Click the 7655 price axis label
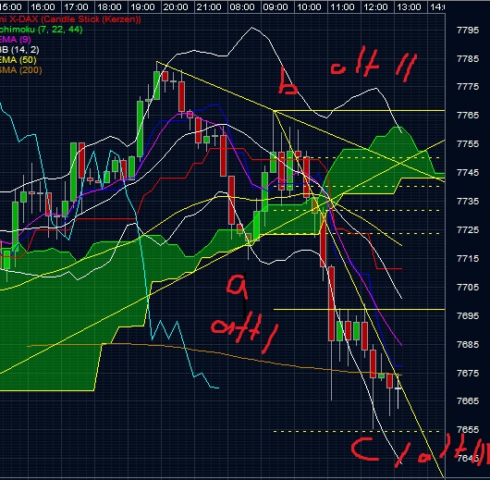Viewport: 490px width, 480px height. (x=468, y=430)
